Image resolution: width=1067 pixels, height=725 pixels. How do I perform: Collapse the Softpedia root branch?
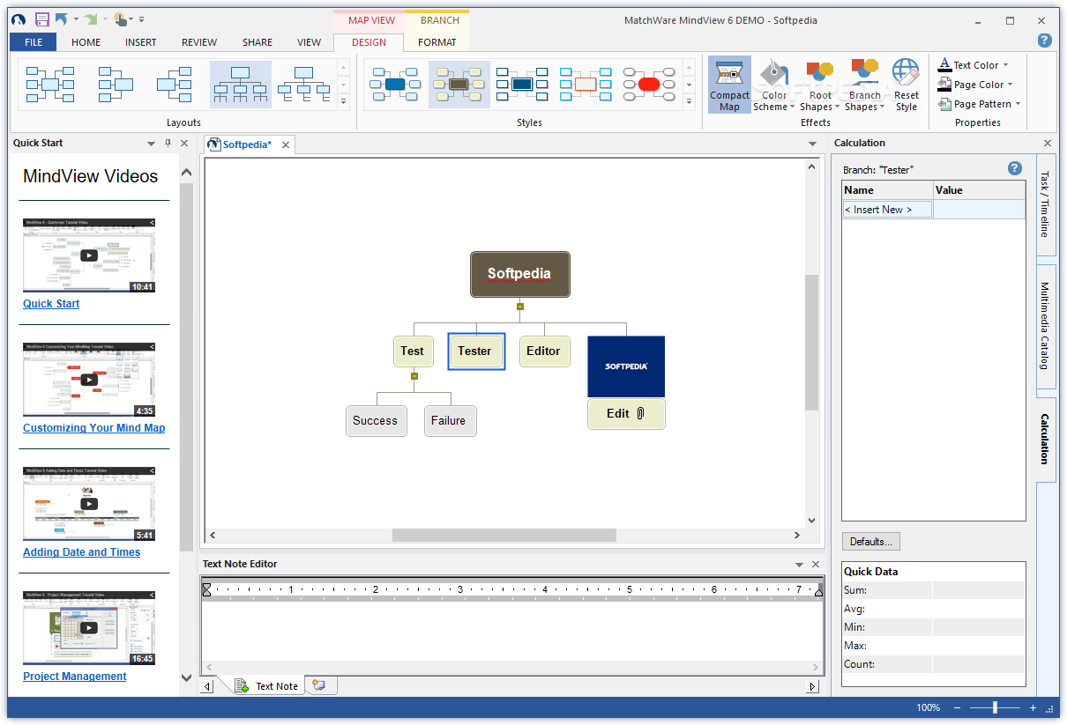[520, 307]
